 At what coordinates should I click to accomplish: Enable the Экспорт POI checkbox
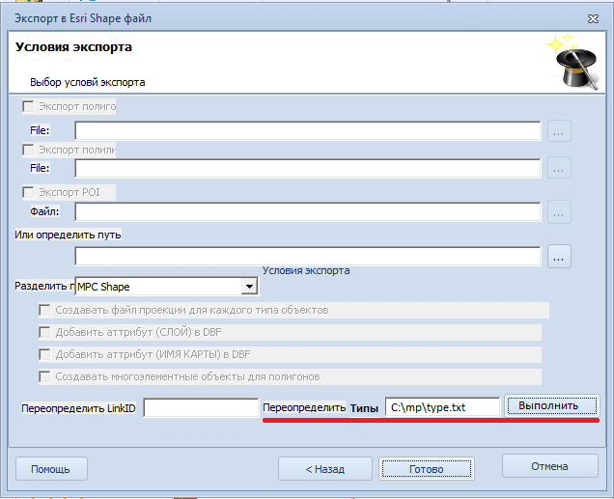(x=28, y=192)
